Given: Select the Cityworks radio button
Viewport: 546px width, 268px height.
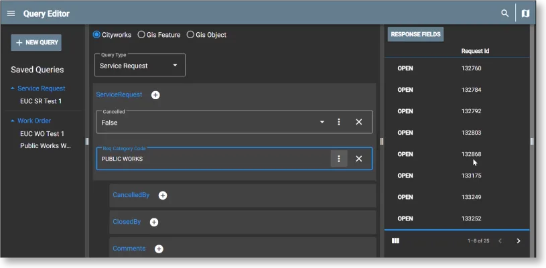Looking at the screenshot, I should (x=96, y=35).
